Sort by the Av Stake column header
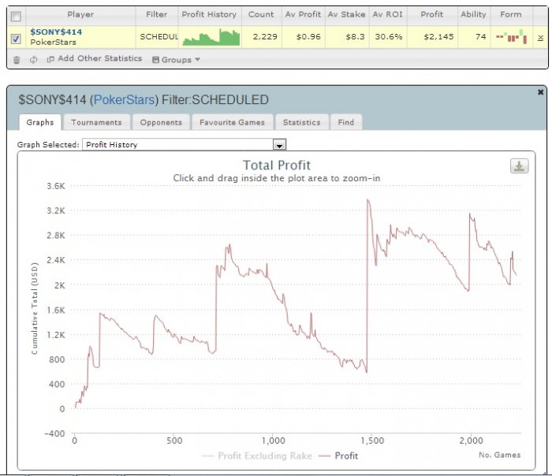This screenshot has width=552, height=476. pos(347,15)
